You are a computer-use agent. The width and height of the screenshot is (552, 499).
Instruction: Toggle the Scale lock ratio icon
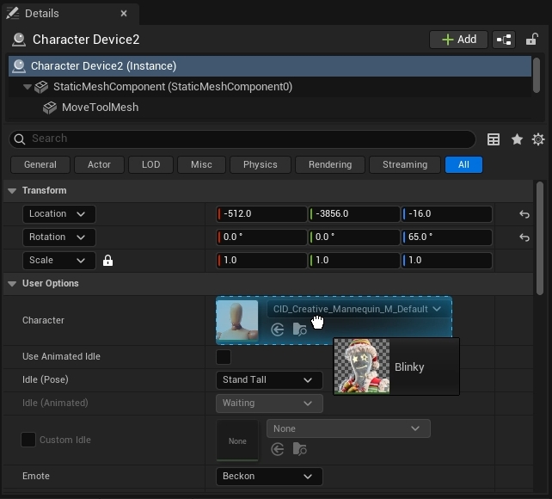(x=107, y=261)
